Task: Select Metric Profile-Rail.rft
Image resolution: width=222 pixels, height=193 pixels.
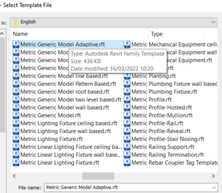Action: tap(157, 123)
